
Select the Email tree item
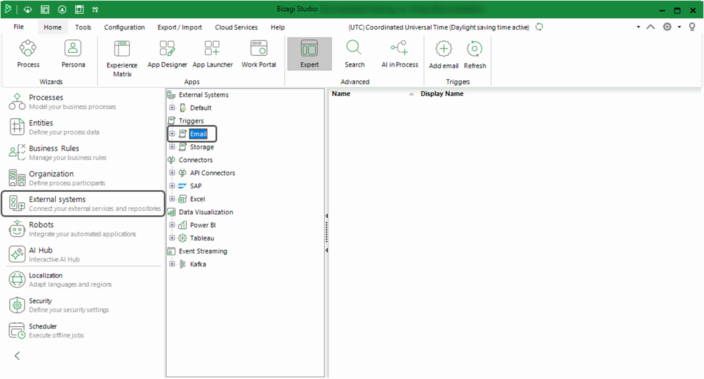tap(198, 134)
